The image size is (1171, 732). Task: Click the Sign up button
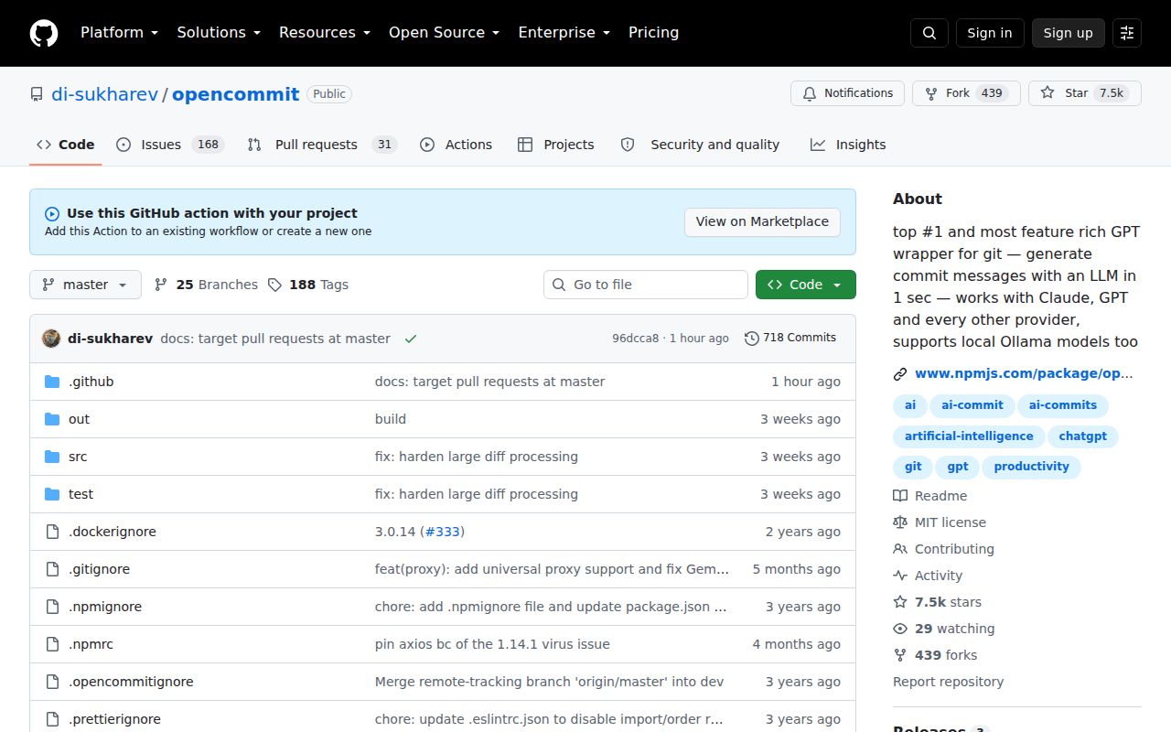pyautogui.click(x=1069, y=33)
